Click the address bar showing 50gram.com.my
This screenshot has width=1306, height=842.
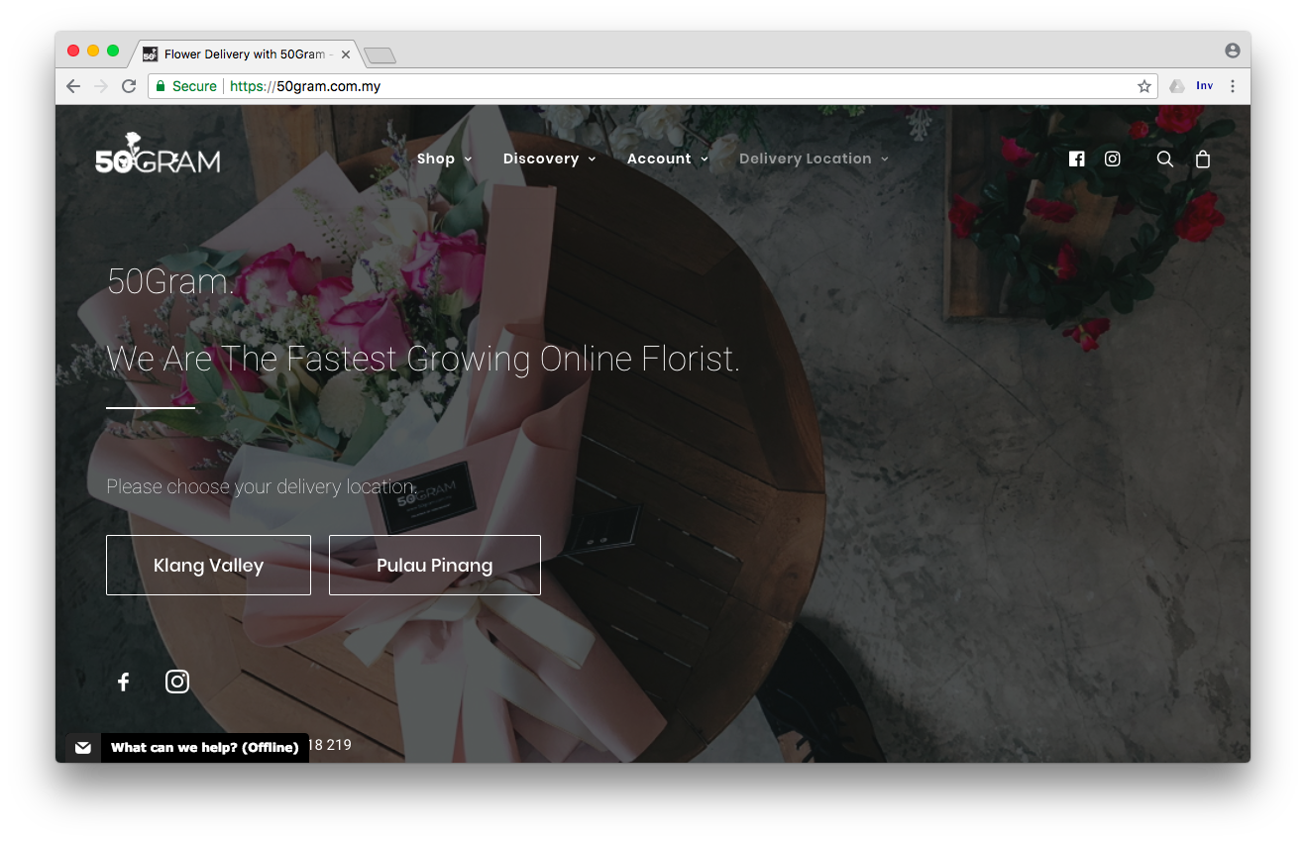[x=652, y=86]
